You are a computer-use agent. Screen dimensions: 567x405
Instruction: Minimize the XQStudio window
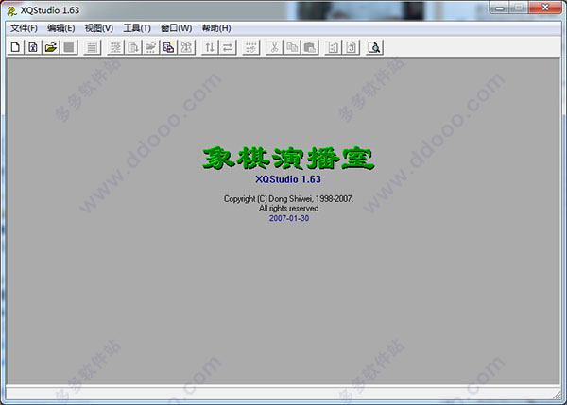tap(500, 8)
